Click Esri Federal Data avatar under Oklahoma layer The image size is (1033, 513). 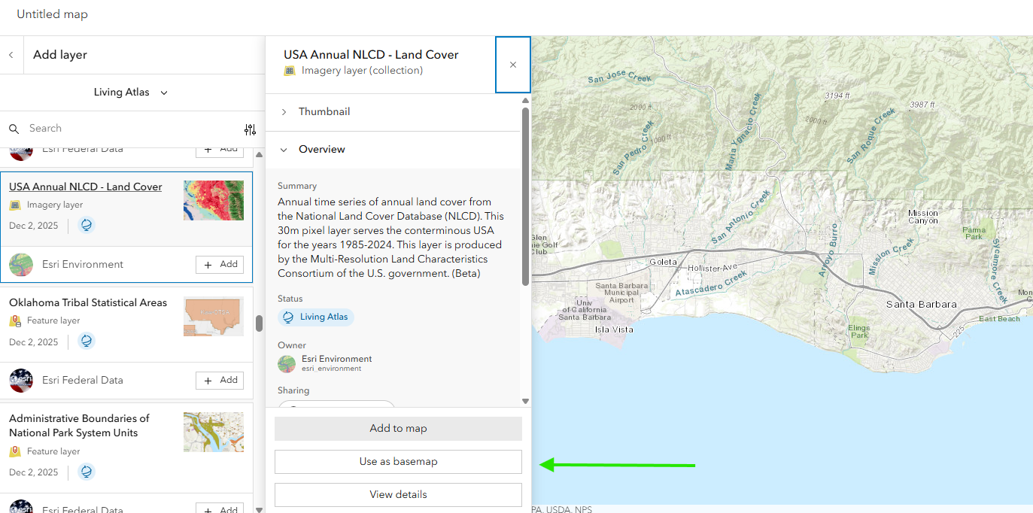21,381
